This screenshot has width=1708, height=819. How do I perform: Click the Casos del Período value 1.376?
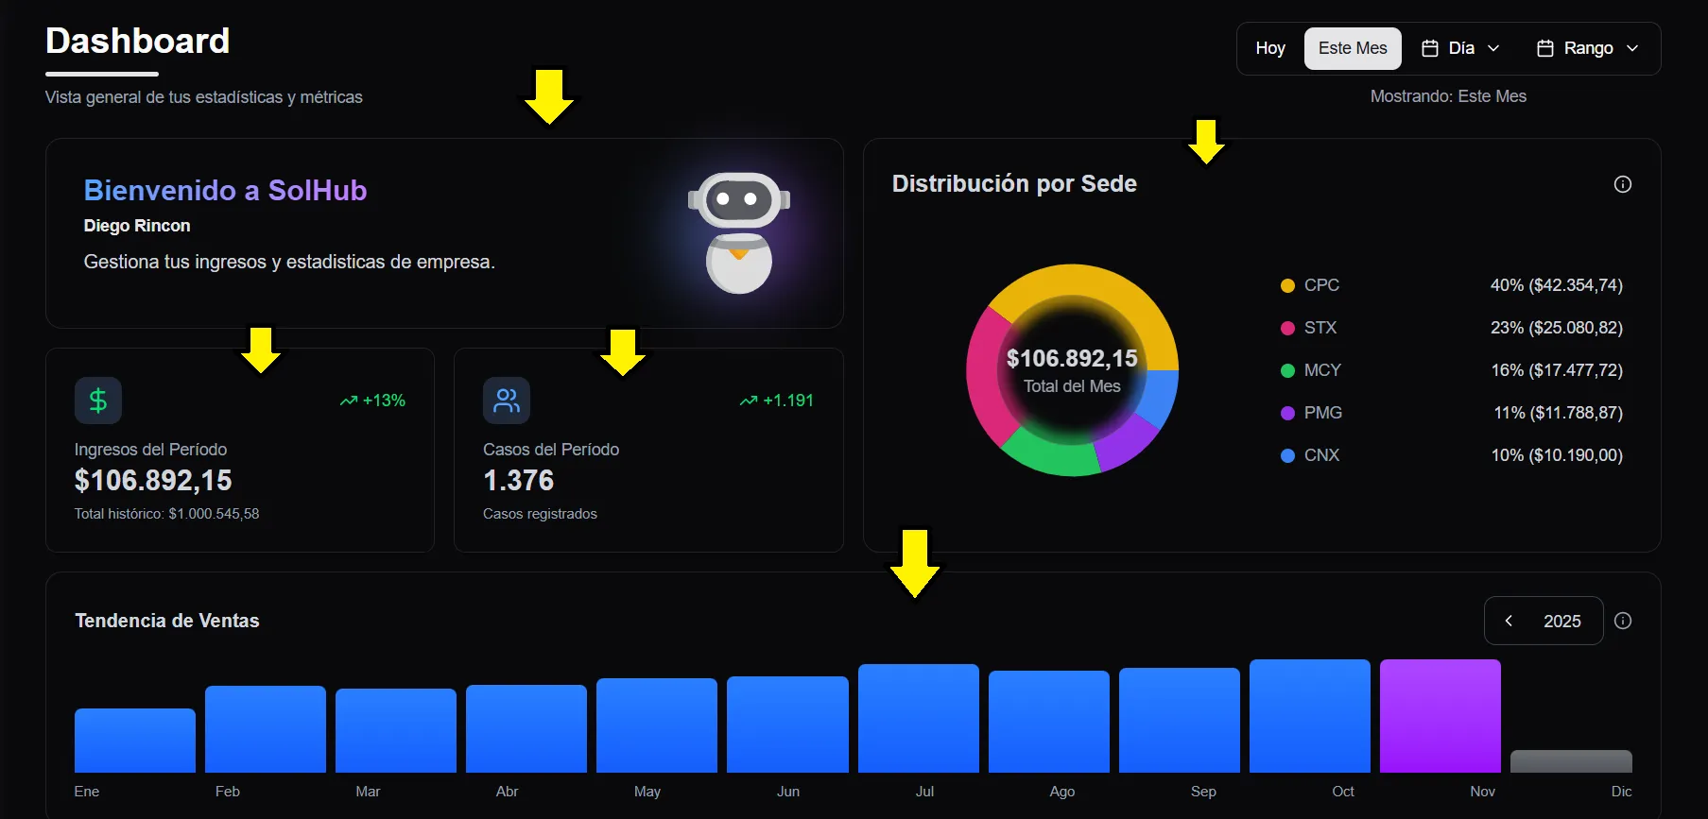point(519,481)
